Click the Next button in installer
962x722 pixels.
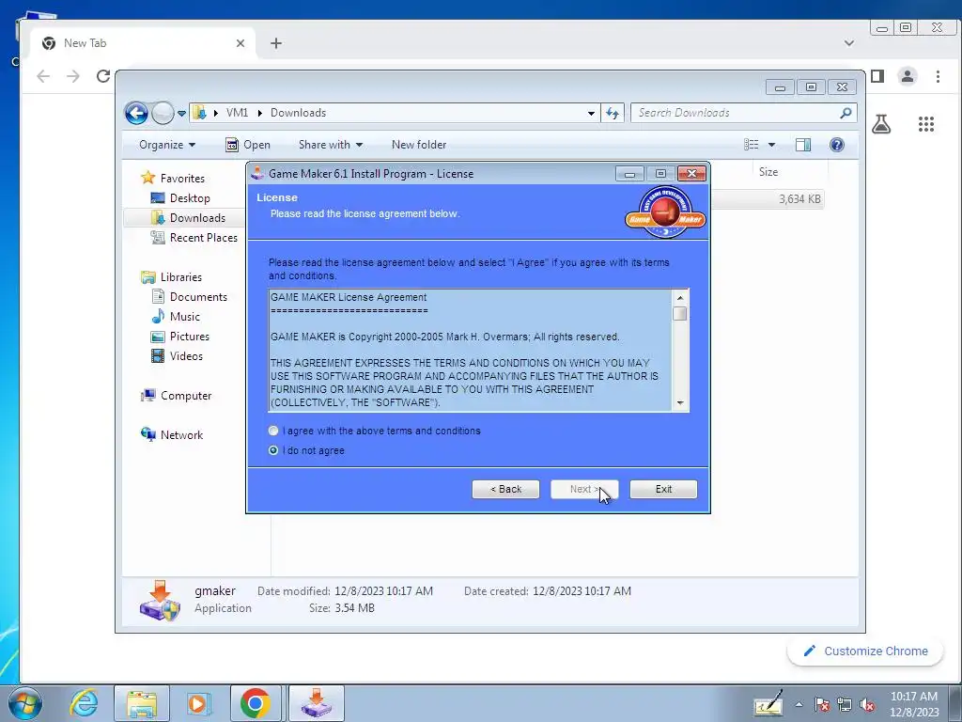(x=584, y=489)
